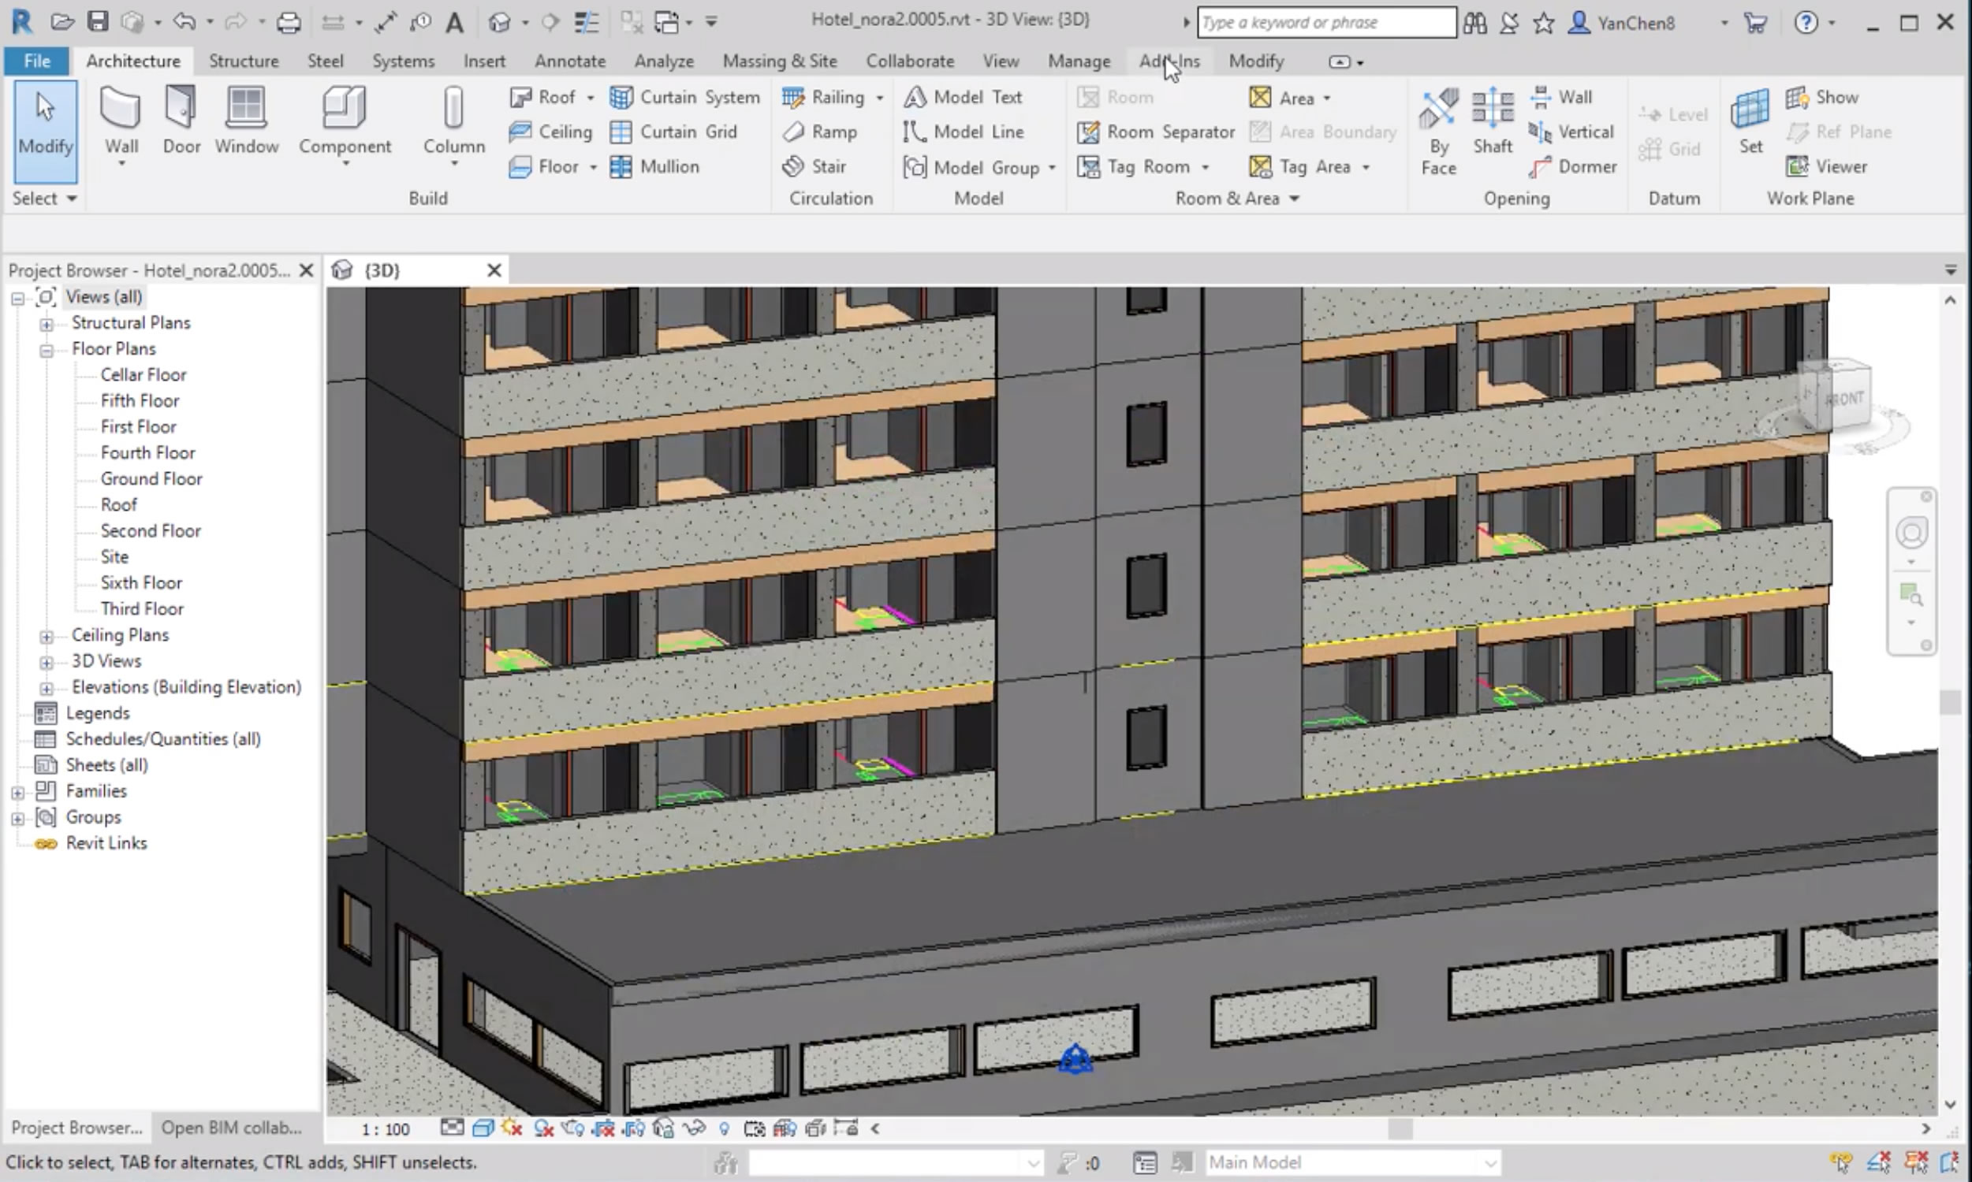Toggle Select Pinned Elements
The height and width of the screenshot is (1182, 1972).
1916,1163
